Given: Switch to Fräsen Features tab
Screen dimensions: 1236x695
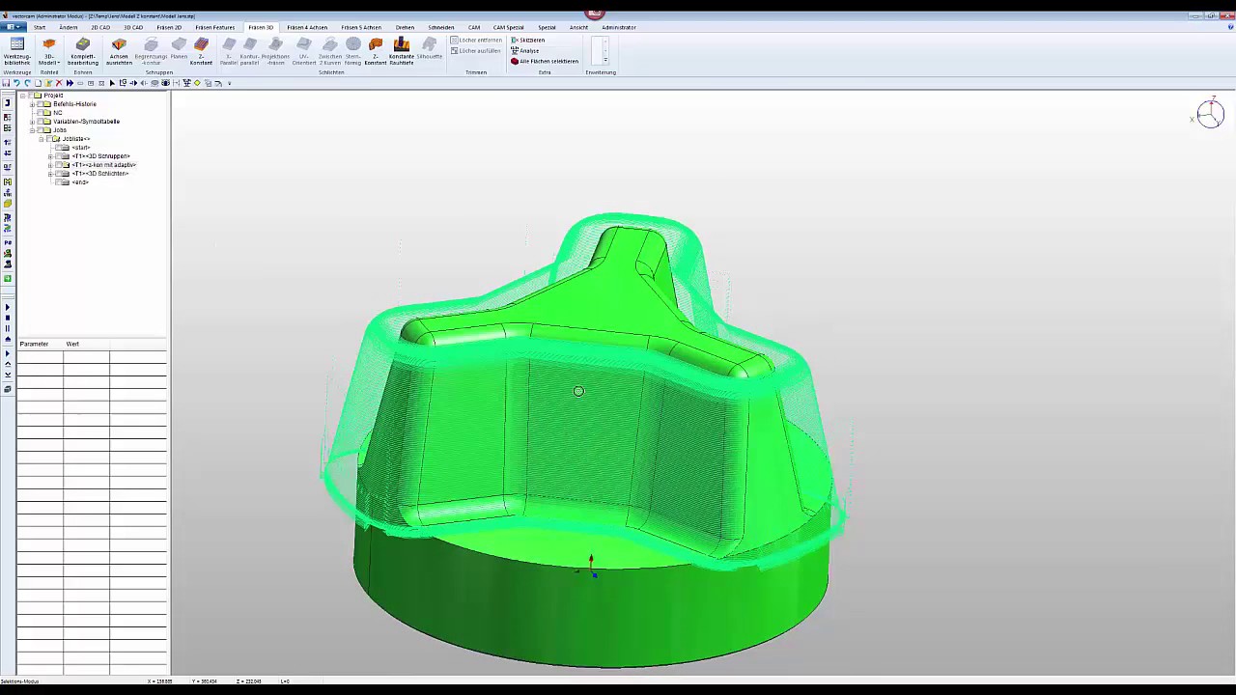Looking at the screenshot, I should 214,27.
